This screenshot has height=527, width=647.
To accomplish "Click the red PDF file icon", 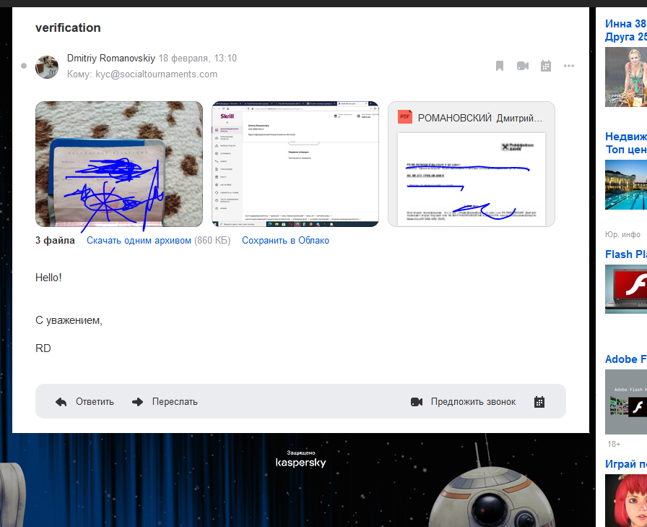I will (405, 117).
